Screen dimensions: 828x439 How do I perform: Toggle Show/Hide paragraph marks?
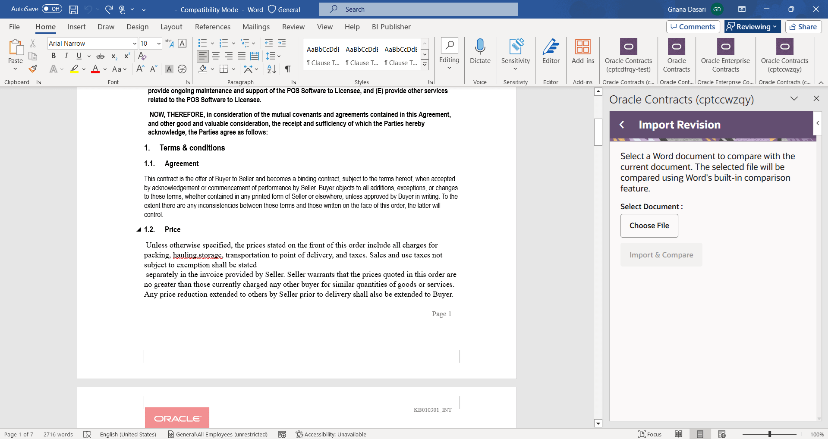(x=287, y=69)
